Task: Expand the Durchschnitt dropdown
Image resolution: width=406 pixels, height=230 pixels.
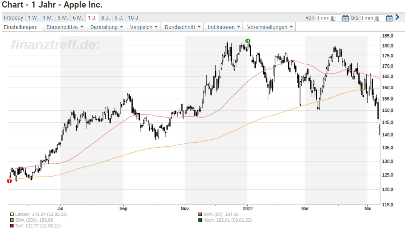Action: (x=182, y=27)
